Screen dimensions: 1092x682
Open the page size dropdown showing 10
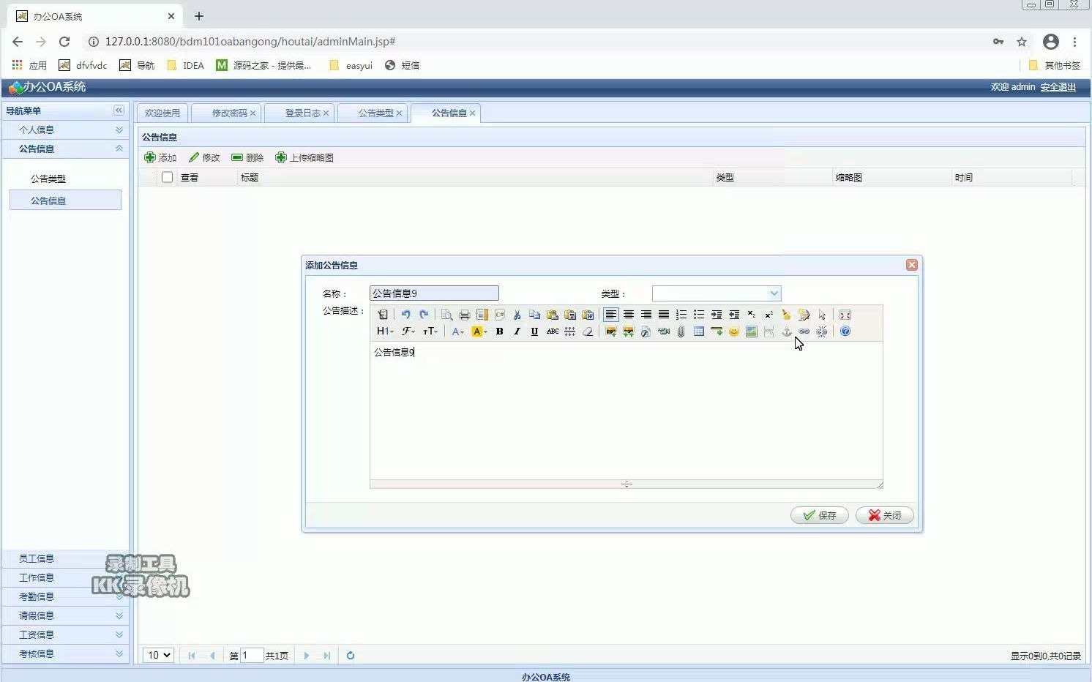[158, 655]
